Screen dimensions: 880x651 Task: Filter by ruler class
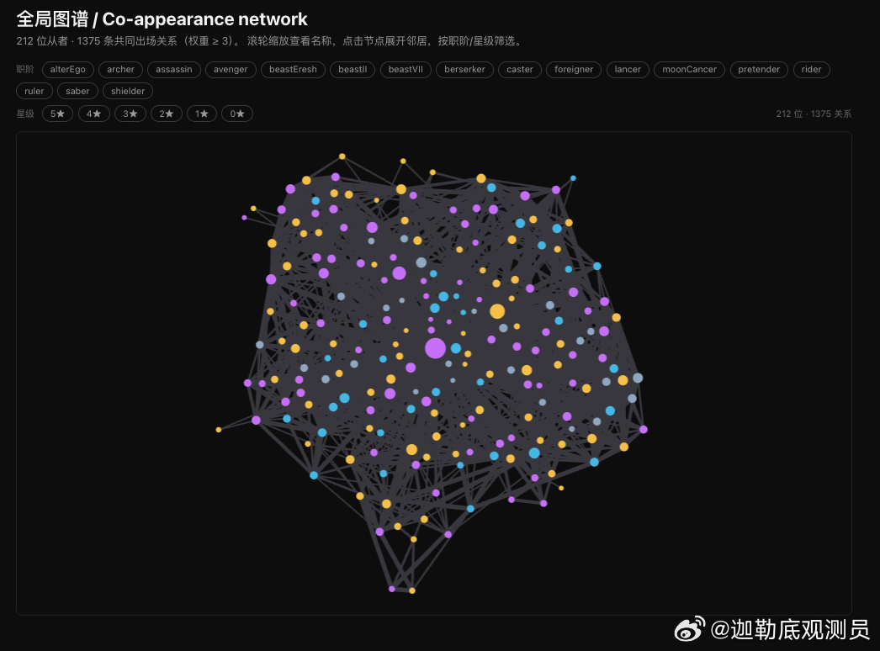[x=34, y=91]
